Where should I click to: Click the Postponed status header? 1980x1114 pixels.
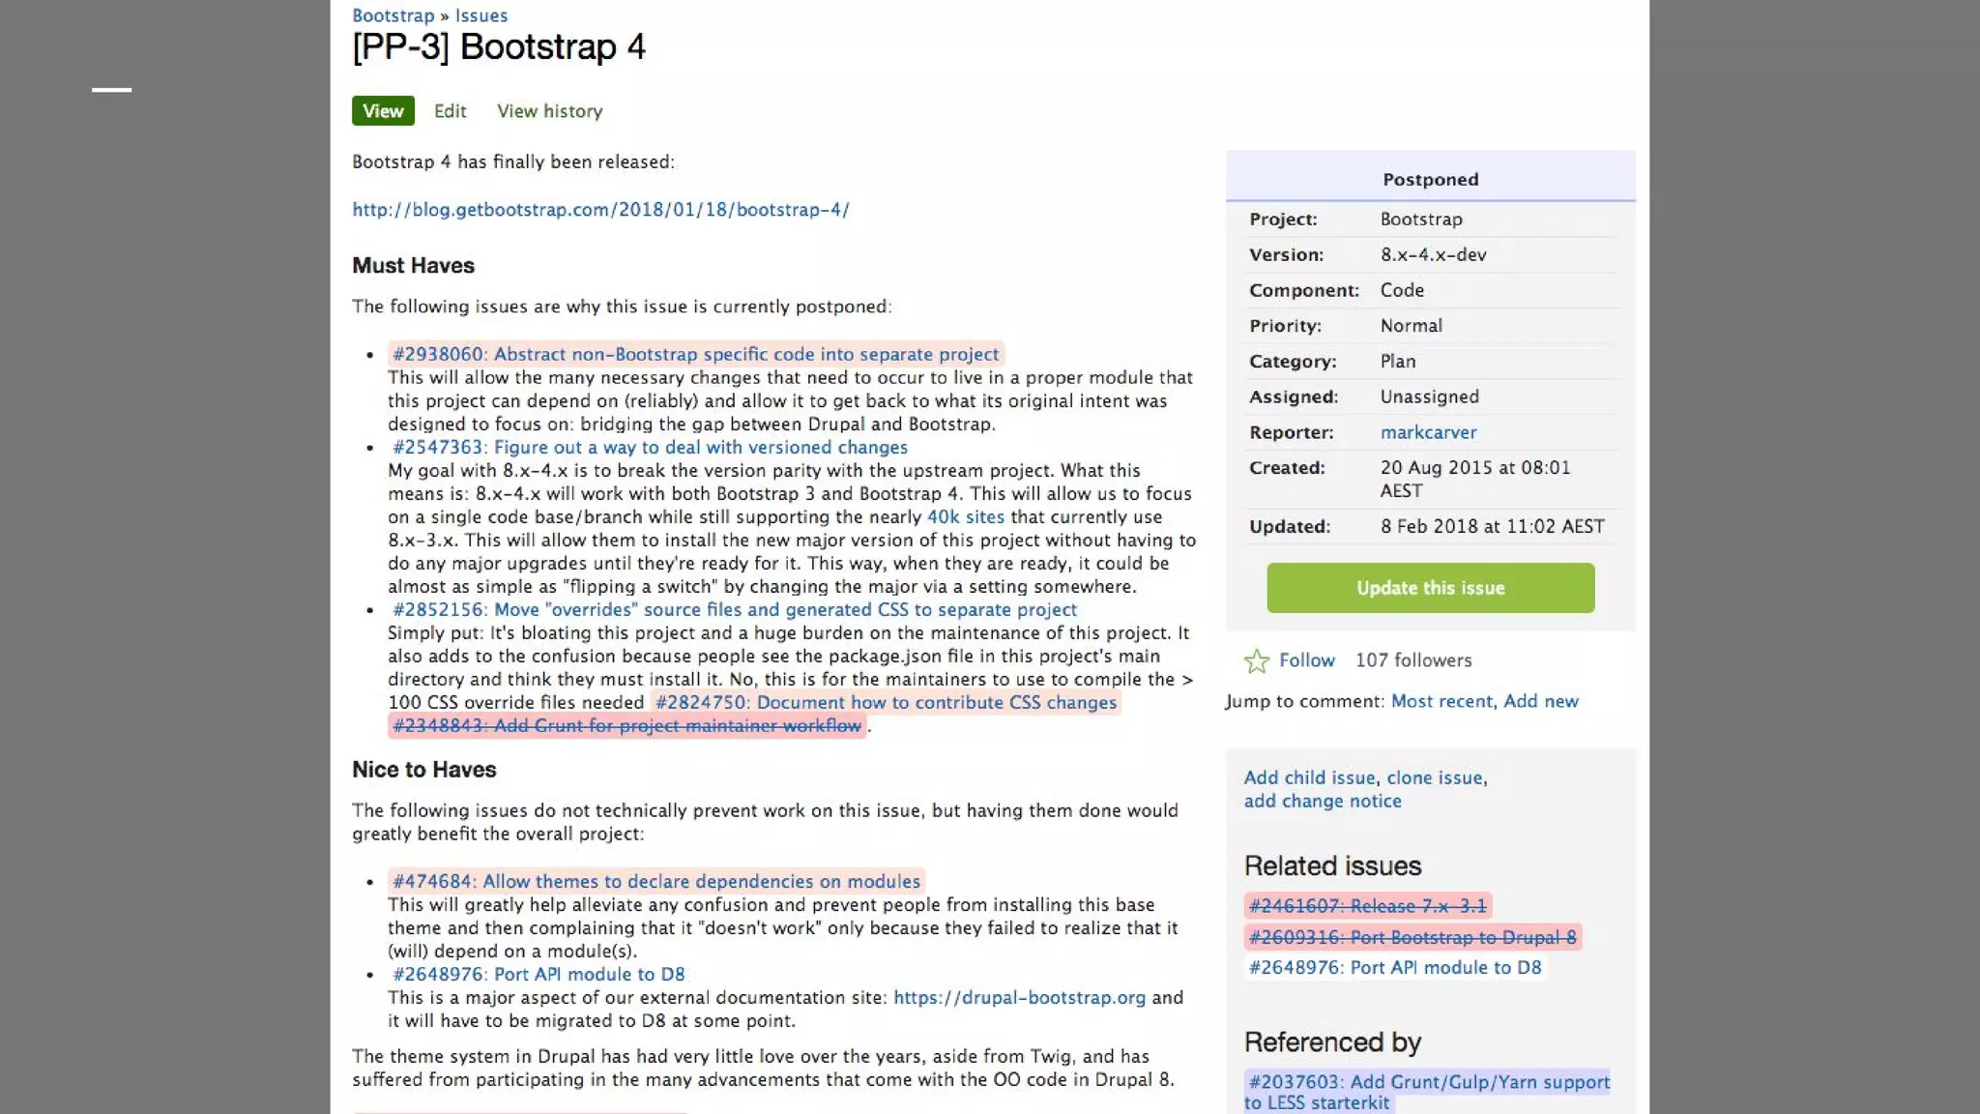[1430, 179]
